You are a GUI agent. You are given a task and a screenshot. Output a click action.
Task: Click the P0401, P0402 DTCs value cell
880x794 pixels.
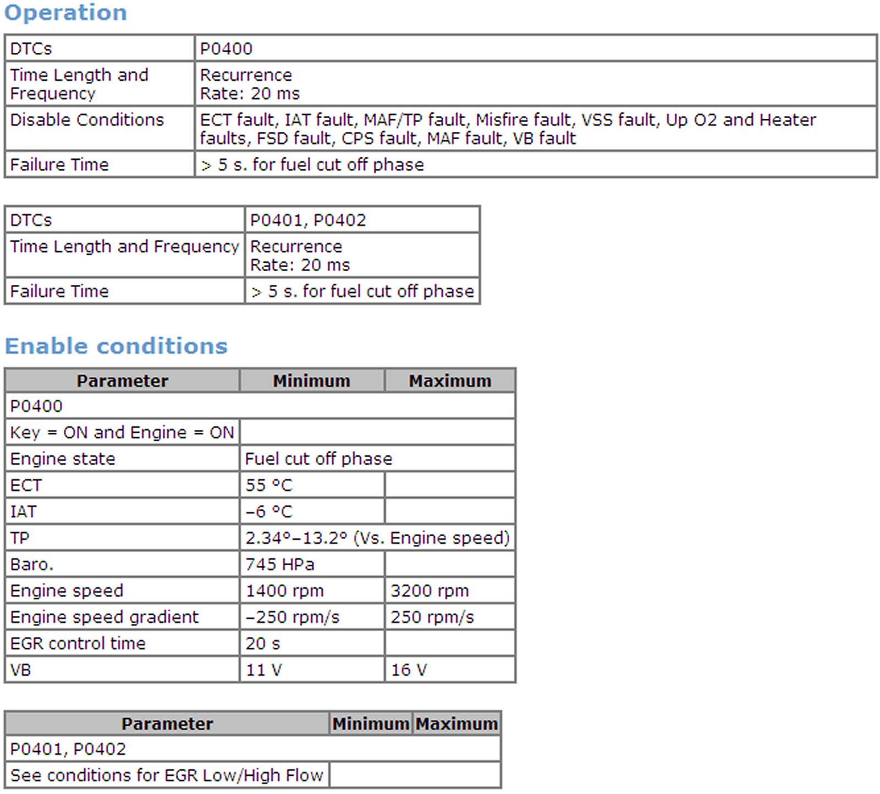tap(307, 220)
